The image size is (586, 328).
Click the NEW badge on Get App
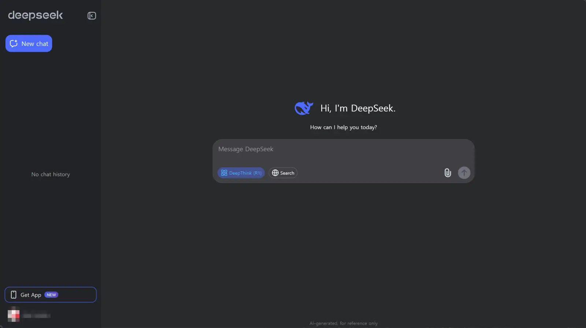click(51, 295)
